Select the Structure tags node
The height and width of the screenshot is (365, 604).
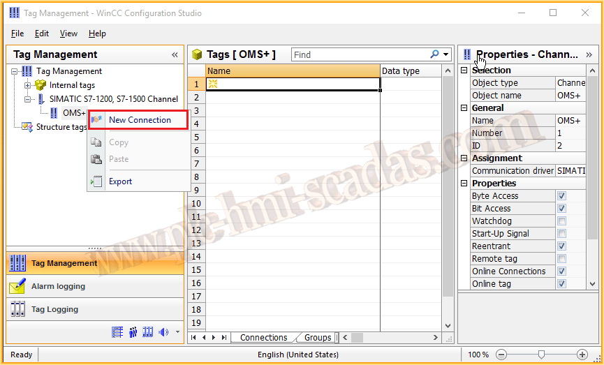coord(61,127)
